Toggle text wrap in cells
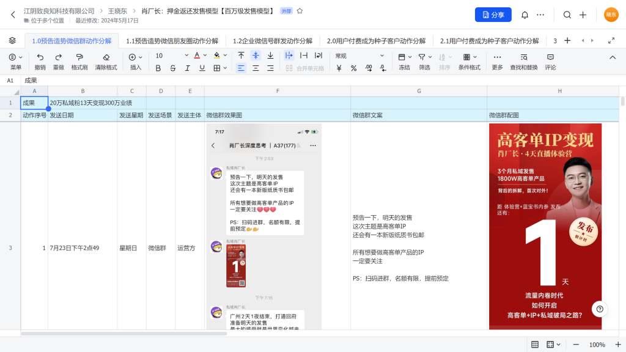Image resolution: width=626 pixels, height=352 pixels. (318, 56)
